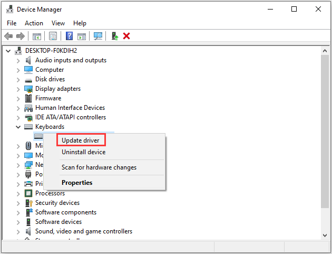332x254 pixels.
Task: Select the IDE ATA/ATAPI controllers icon
Action: 28,117
